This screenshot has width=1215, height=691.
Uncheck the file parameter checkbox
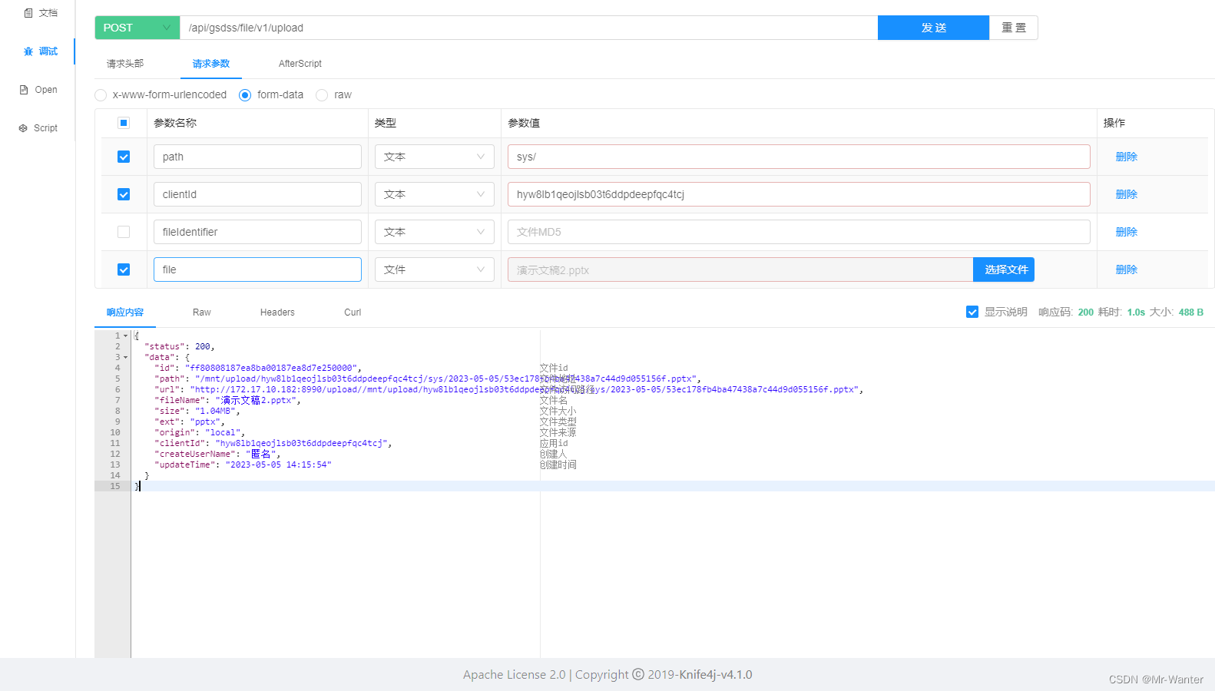[124, 269]
